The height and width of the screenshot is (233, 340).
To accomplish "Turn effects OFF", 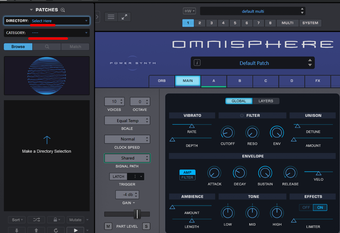I will click(306, 208).
